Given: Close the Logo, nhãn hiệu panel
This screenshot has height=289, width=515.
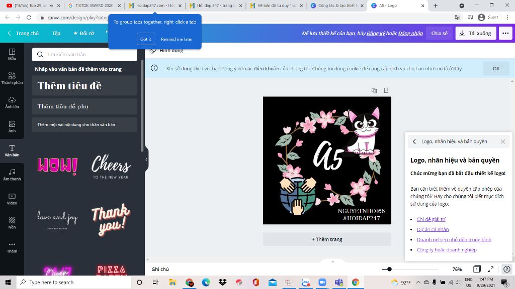Looking at the screenshot, I should [x=503, y=141].
